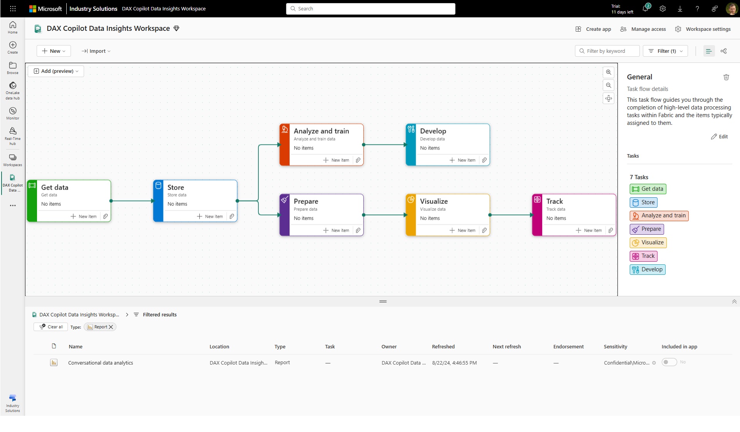Select New item in the Store card
This screenshot has width=740, height=432.
[x=210, y=216]
